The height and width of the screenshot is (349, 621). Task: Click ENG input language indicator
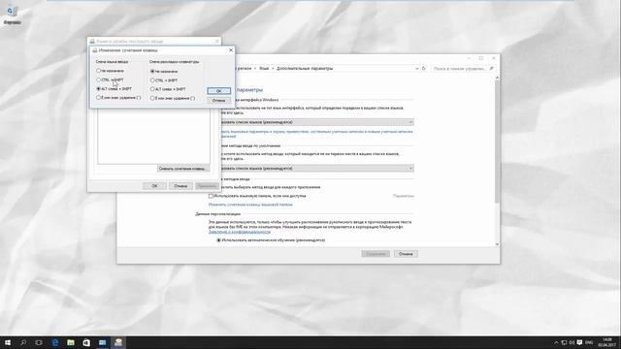(x=589, y=342)
